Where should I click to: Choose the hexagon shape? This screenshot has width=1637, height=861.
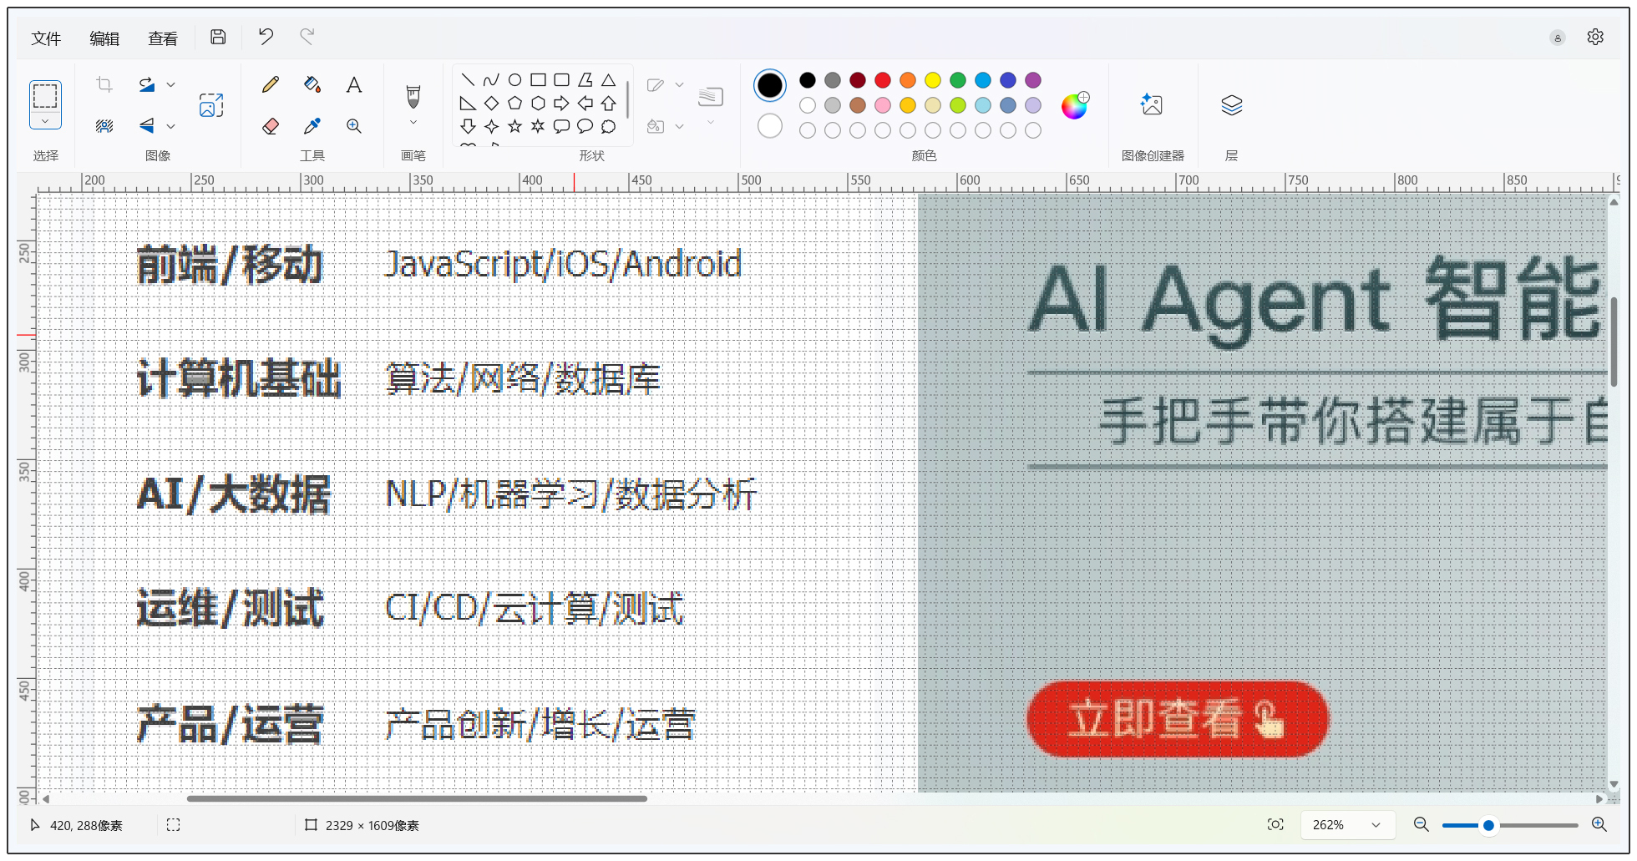pyautogui.click(x=539, y=104)
